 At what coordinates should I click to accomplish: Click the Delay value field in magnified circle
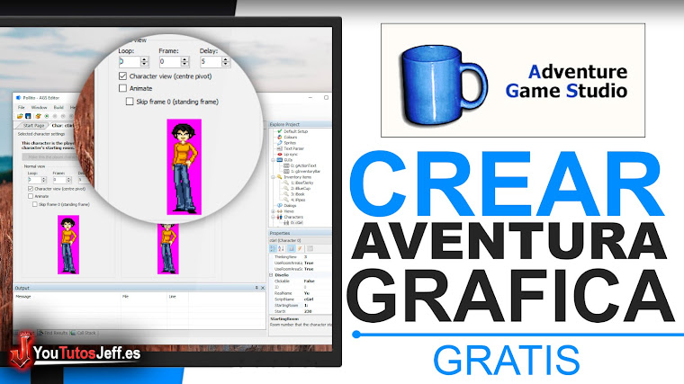211,61
